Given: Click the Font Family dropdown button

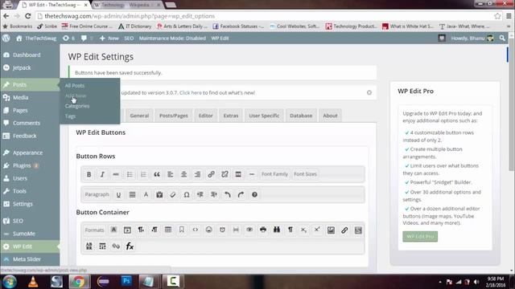Looking at the screenshot, I should click(274, 174).
